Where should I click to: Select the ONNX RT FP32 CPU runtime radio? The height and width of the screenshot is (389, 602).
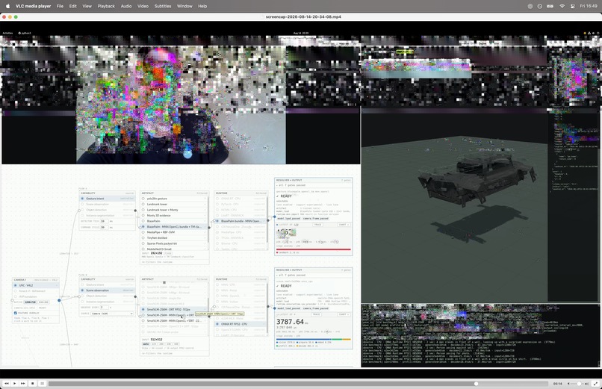217,324
